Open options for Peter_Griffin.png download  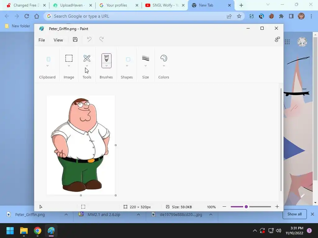click(66, 214)
